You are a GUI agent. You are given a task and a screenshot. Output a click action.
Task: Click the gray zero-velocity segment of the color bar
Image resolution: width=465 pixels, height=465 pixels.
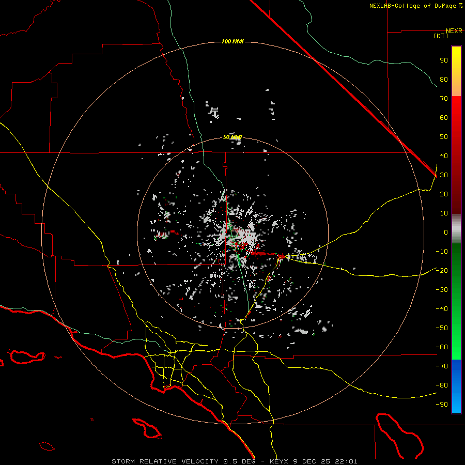456,229
